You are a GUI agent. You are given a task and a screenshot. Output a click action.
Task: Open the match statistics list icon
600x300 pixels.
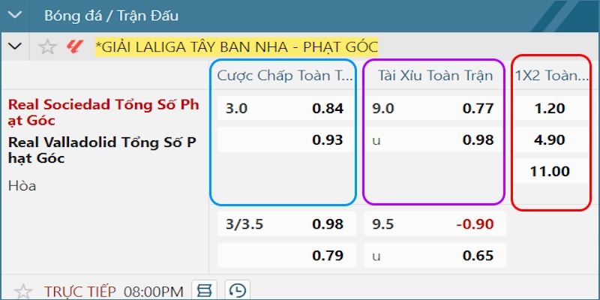[204, 290]
